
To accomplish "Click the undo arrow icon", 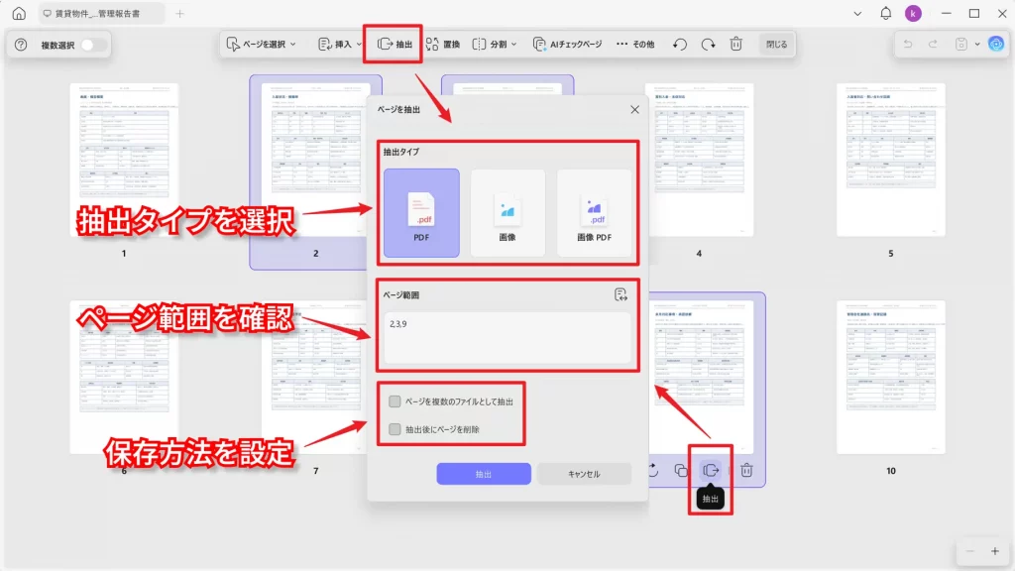I will (908, 44).
